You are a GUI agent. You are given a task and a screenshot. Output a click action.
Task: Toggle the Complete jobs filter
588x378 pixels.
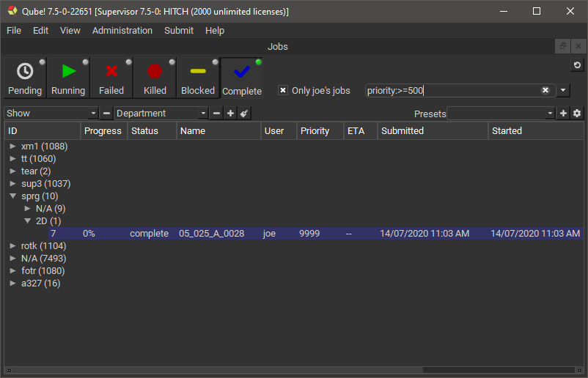tap(241, 78)
